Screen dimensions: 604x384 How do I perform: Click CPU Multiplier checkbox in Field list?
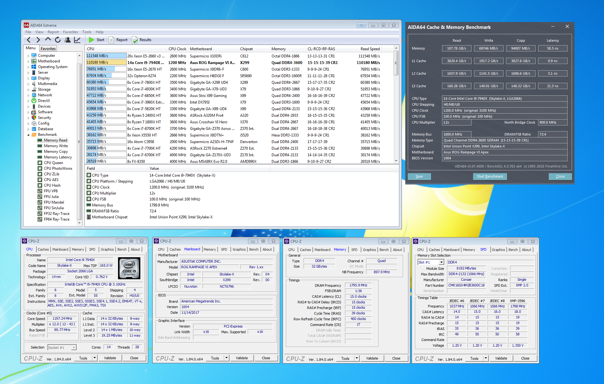pos(89,193)
